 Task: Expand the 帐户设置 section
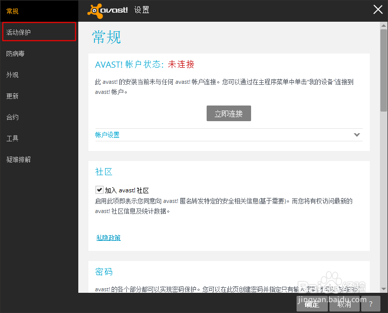click(229, 135)
